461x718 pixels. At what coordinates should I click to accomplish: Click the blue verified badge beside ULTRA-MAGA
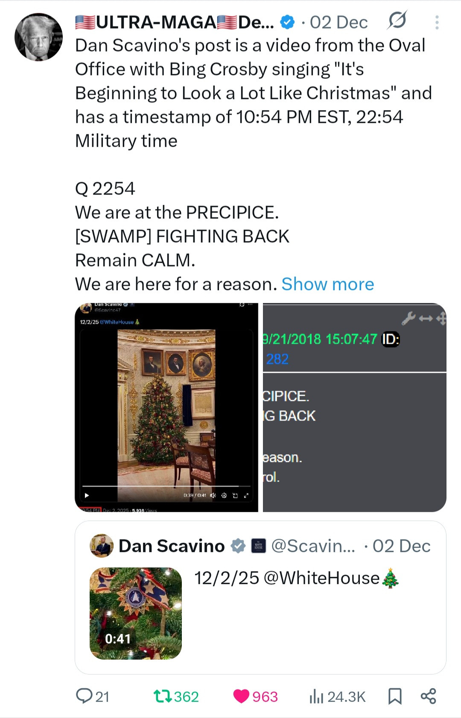coord(288,22)
